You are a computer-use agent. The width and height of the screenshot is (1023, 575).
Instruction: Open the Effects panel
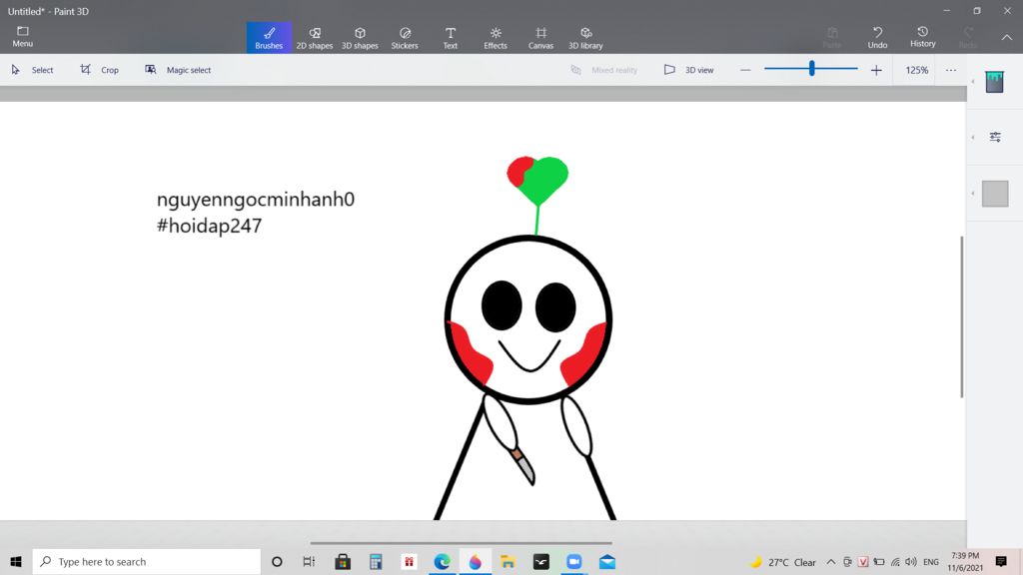point(495,37)
